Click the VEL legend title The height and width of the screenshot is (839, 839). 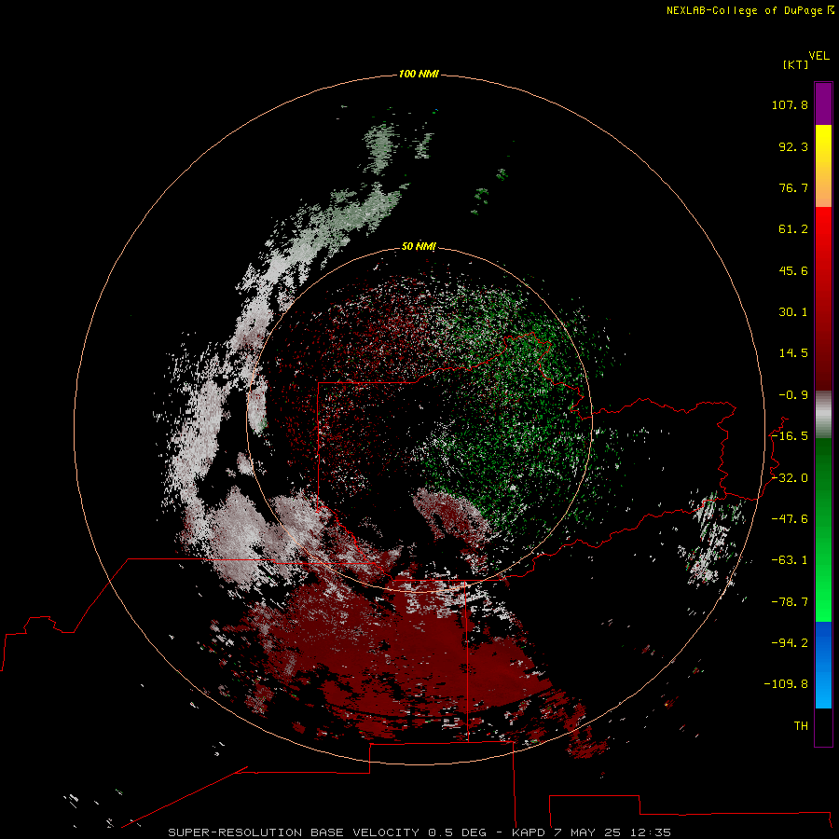click(818, 56)
